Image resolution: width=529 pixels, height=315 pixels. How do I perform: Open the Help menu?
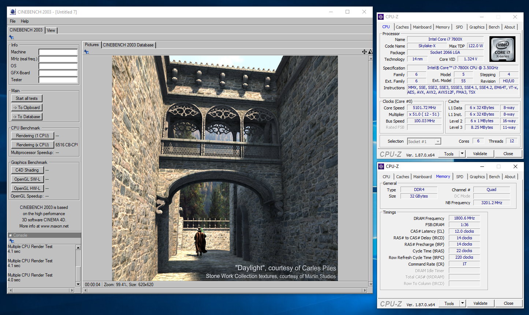[25, 21]
